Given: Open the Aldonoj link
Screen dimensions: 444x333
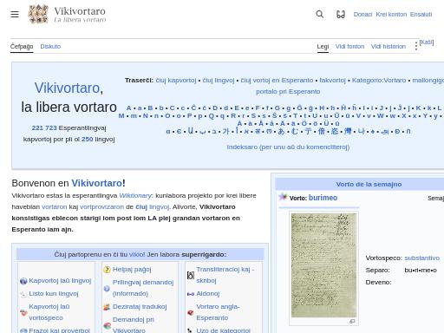Looking at the screenshot, I should pos(208,294).
